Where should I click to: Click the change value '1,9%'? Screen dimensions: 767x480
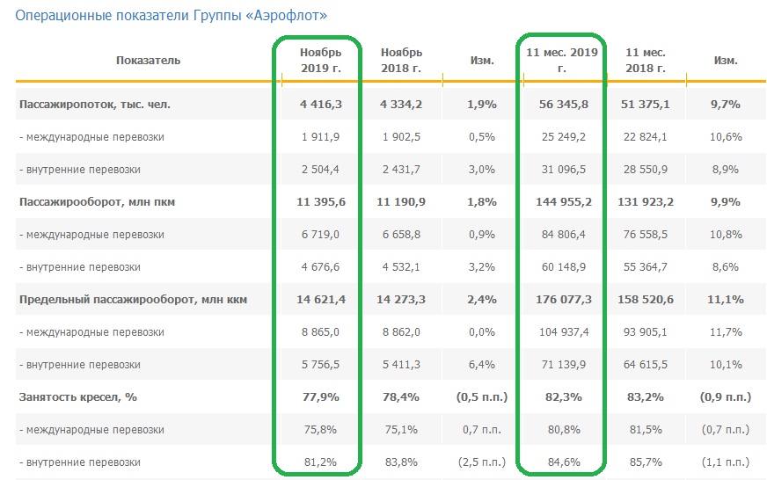(482, 104)
